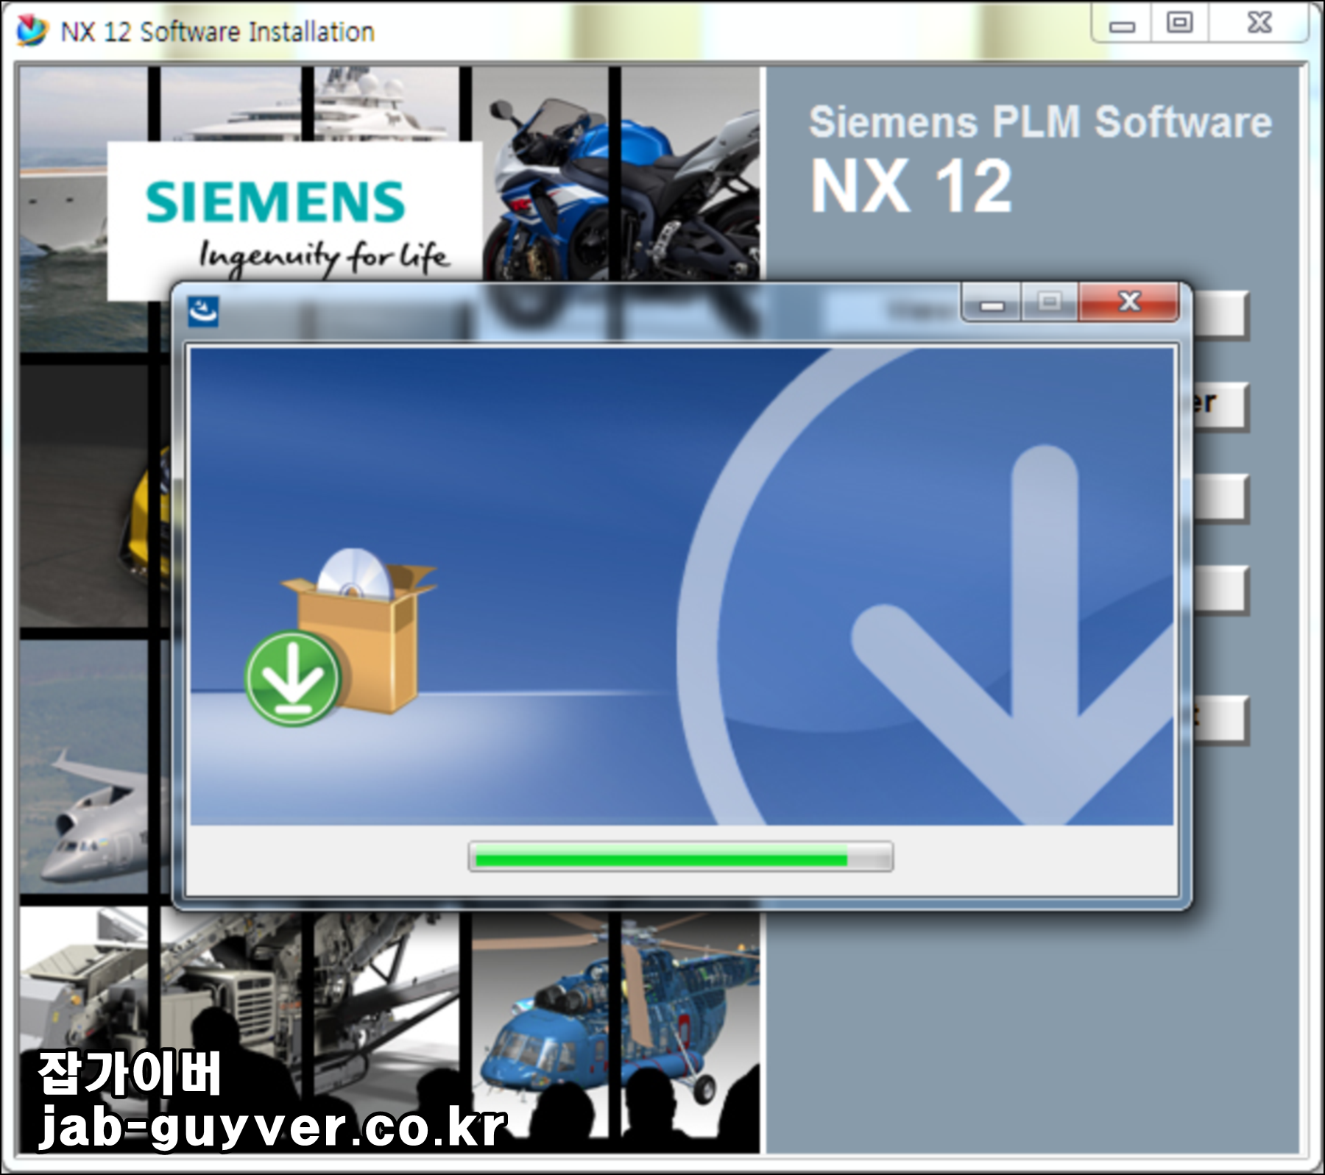The width and height of the screenshot is (1325, 1175).
Task: Click the installer dialog's title bar icon
Action: pyautogui.click(x=203, y=311)
